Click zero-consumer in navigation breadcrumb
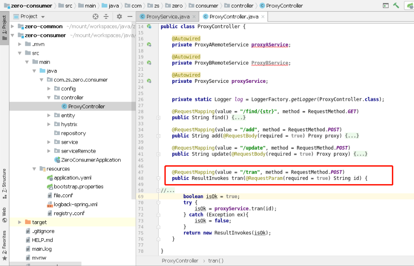The height and width of the screenshot is (266, 414). (28, 6)
